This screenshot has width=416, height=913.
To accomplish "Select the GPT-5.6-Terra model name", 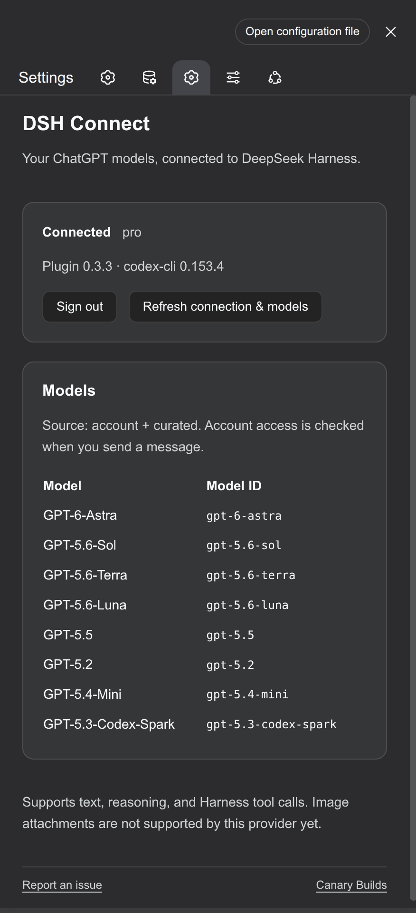I will 85,575.
